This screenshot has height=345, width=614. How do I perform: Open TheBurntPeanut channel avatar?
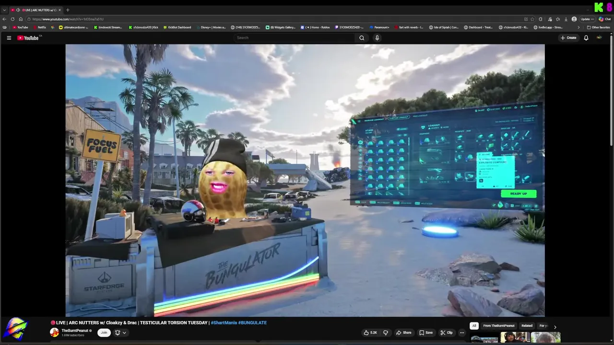coord(55,333)
